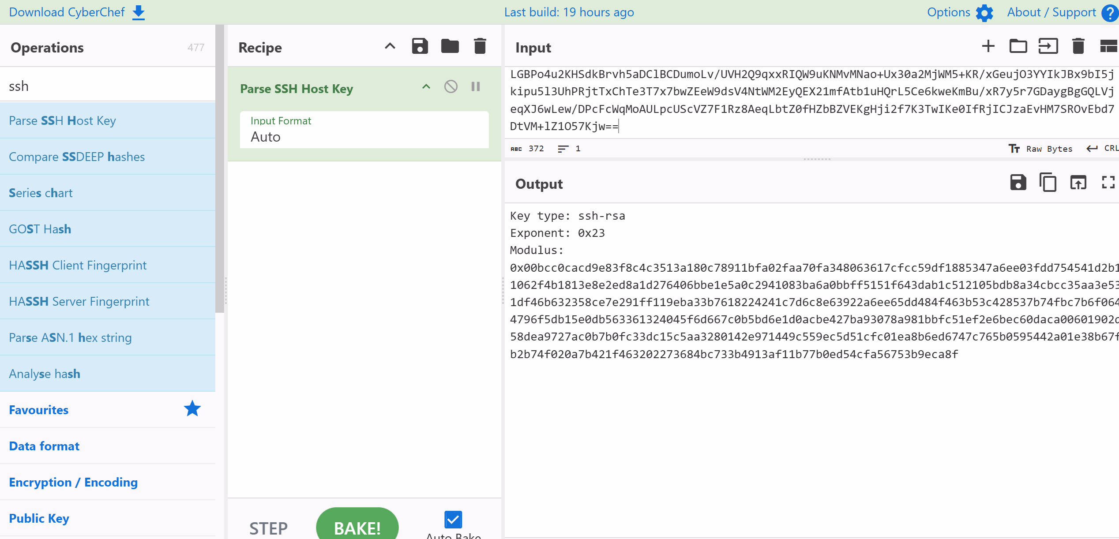The image size is (1119, 539).
Task: Click the STEP button
Action: (x=268, y=528)
